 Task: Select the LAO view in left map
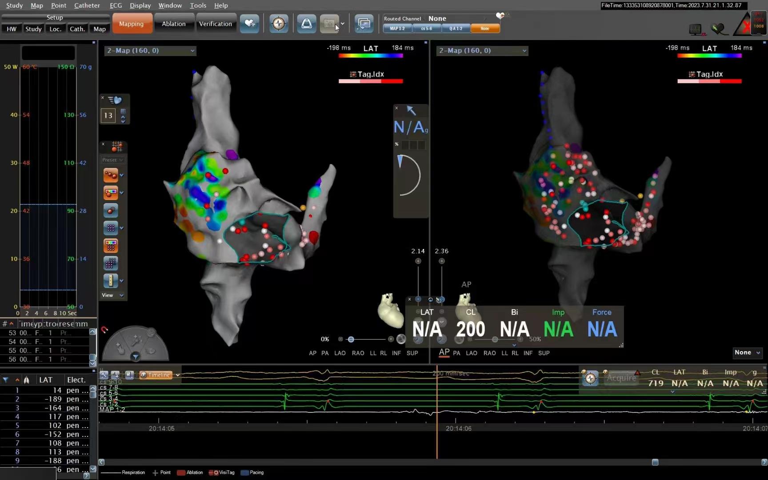[x=340, y=353]
